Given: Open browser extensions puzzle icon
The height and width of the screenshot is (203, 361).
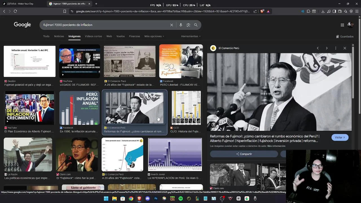Looking at the screenshot, I should point(308,11).
